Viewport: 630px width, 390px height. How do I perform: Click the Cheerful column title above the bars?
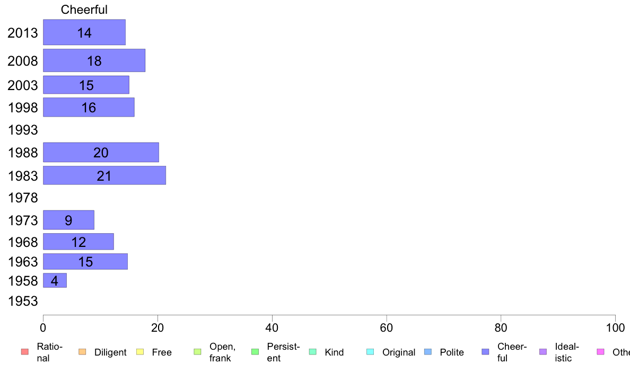(x=84, y=10)
